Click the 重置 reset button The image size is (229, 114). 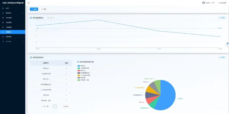click(x=44, y=9)
